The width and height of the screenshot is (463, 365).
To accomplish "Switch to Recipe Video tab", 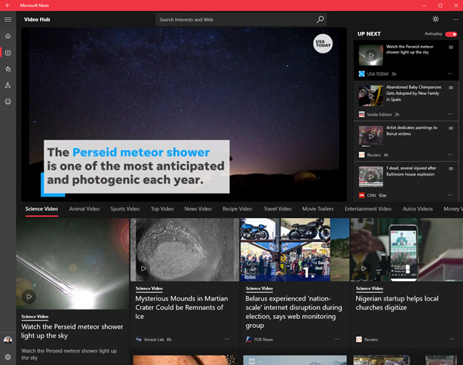I will click(237, 209).
